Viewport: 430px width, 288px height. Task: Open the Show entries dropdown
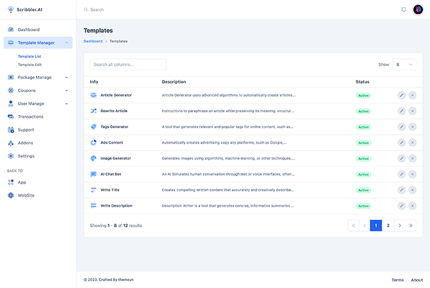pyautogui.click(x=404, y=64)
